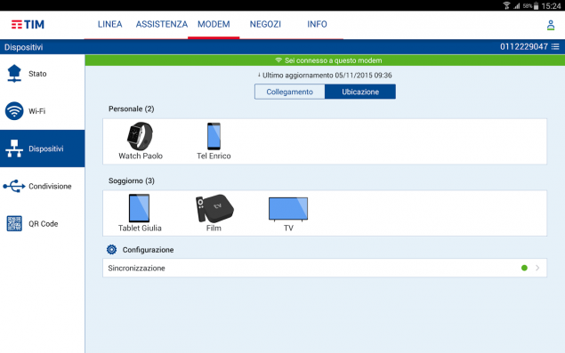This screenshot has width=565, height=353.
Task: Select the Tablet Giulia device icon
Action: [x=139, y=208]
